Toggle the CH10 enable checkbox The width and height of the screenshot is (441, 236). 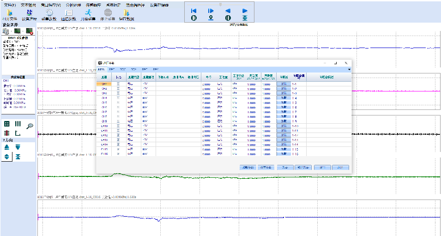click(x=119, y=126)
